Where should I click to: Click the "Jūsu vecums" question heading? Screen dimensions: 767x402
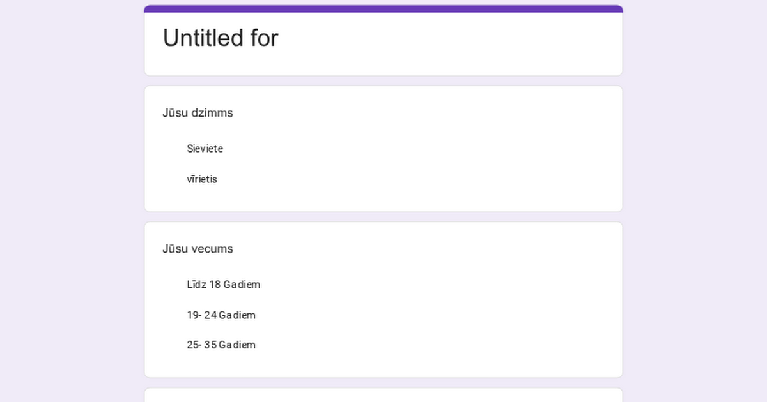[198, 249]
